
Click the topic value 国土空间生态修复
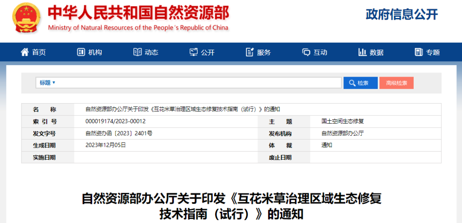pyautogui.click(x=343, y=121)
